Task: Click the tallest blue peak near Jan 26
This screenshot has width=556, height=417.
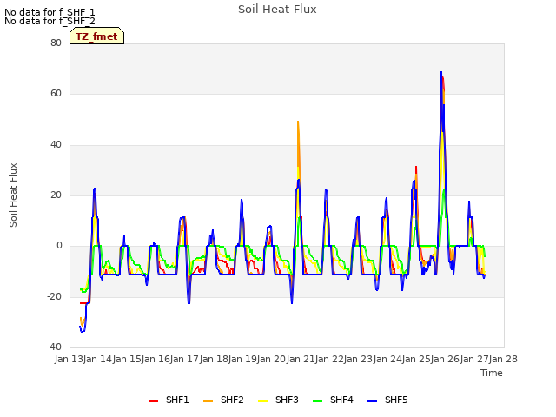Action: (x=441, y=72)
